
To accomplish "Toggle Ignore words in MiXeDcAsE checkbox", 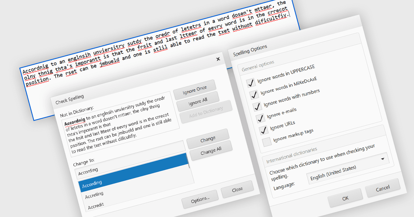I will tap(254, 94).
